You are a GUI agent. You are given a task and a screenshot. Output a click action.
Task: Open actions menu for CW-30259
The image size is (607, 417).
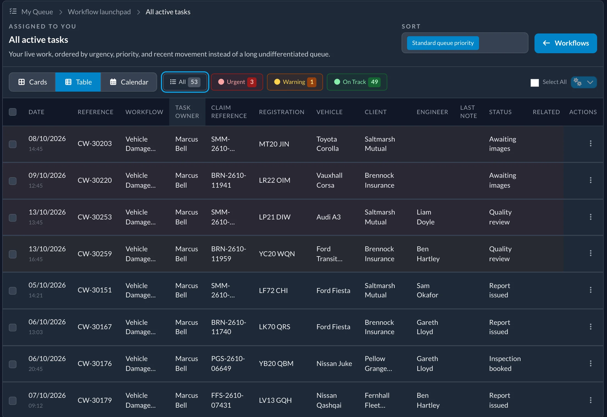[591, 253]
